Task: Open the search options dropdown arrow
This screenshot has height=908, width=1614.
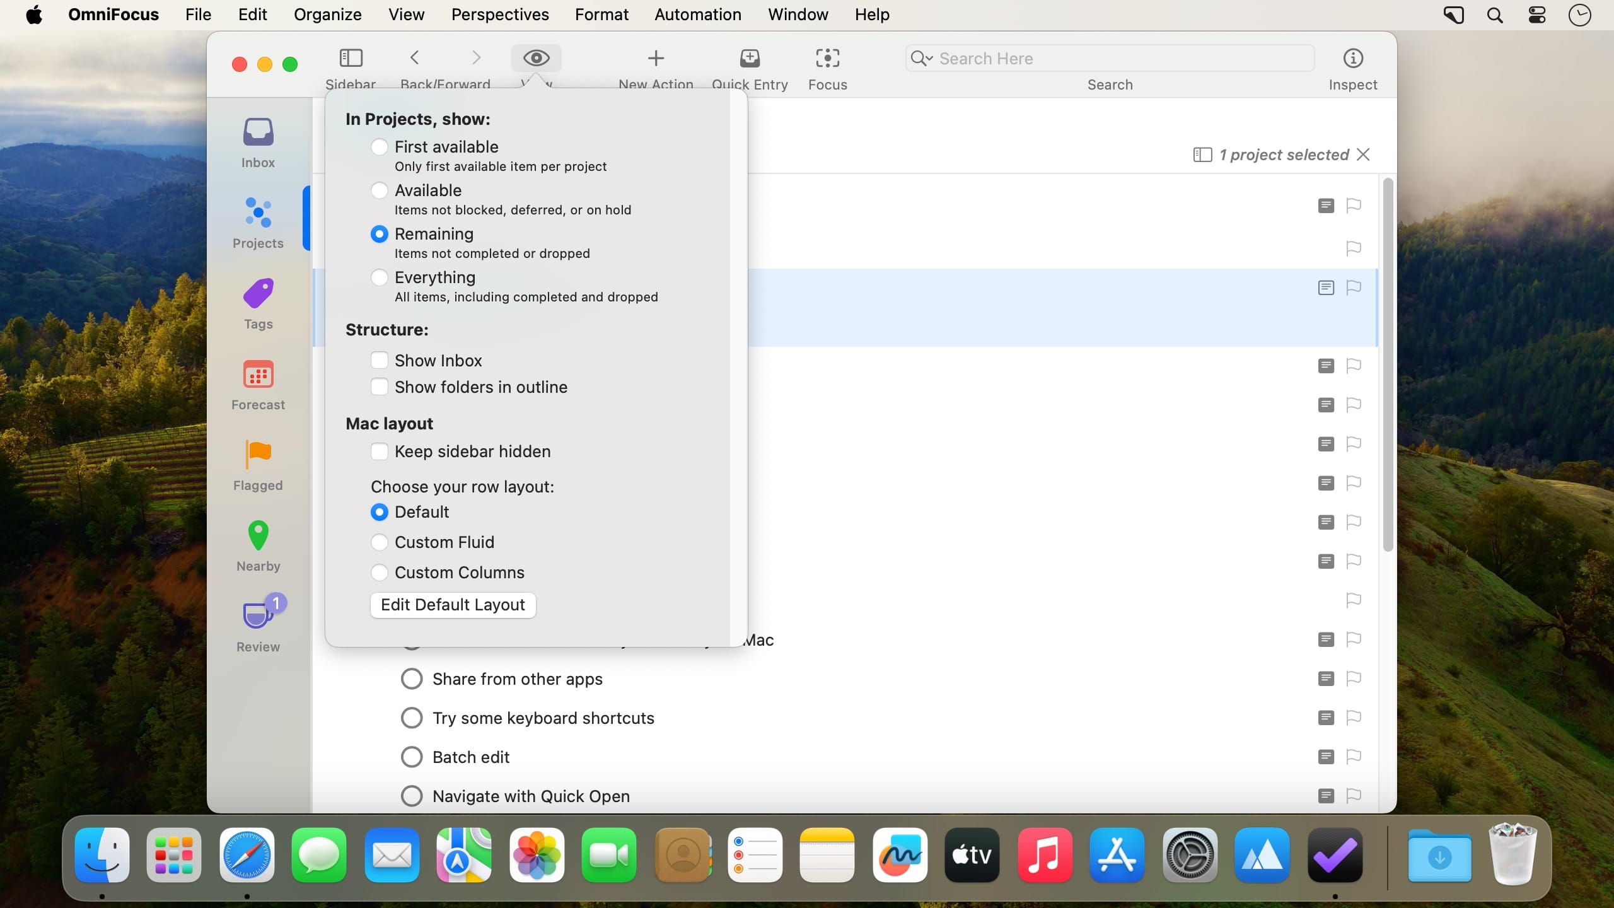Action: 929,59
